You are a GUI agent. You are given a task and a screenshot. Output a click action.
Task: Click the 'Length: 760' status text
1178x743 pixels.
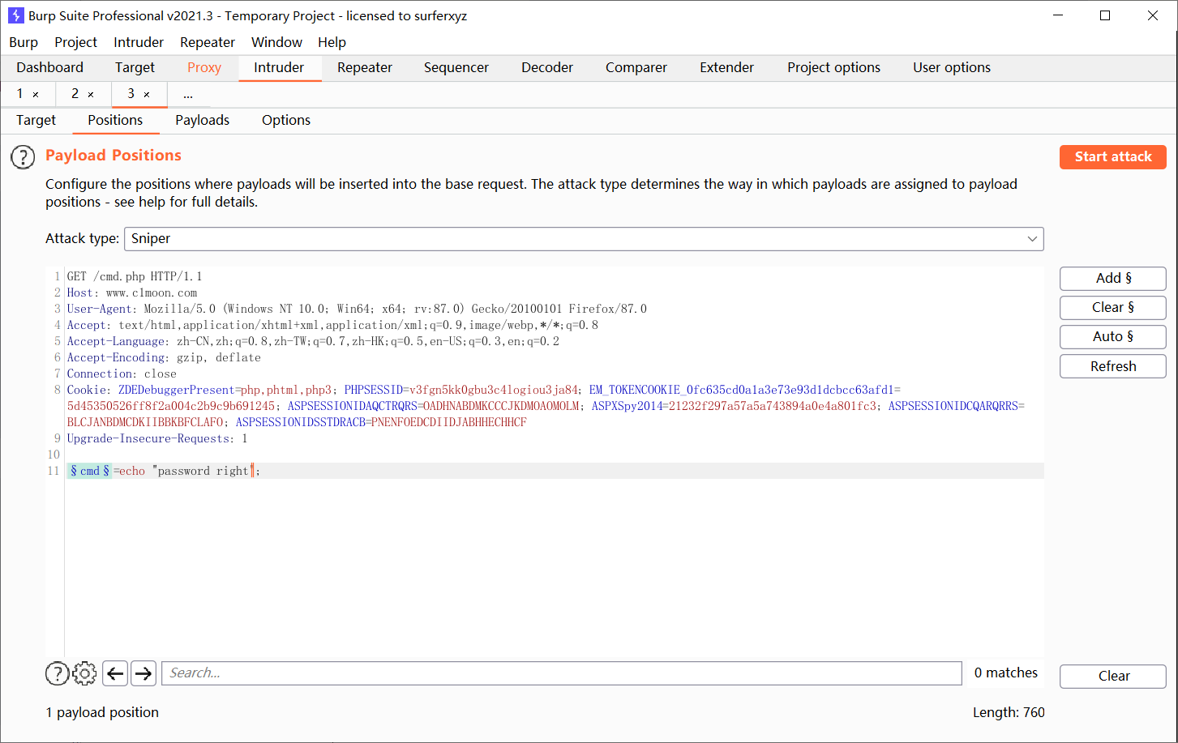tap(1009, 713)
